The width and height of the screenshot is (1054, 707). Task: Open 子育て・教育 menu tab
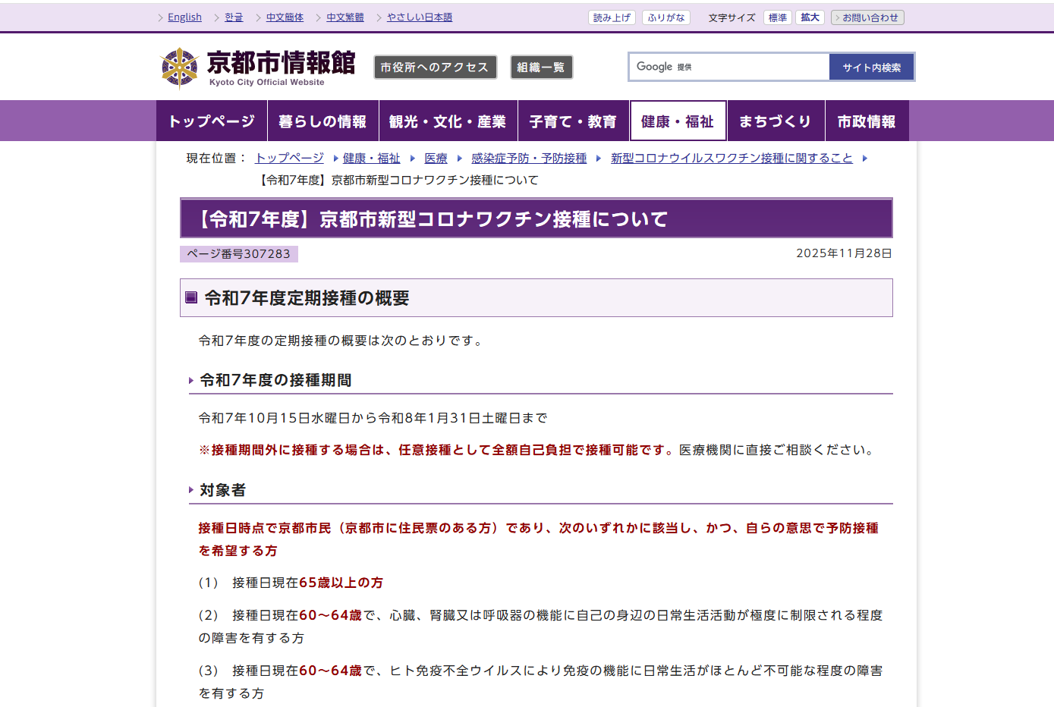click(x=573, y=121)
